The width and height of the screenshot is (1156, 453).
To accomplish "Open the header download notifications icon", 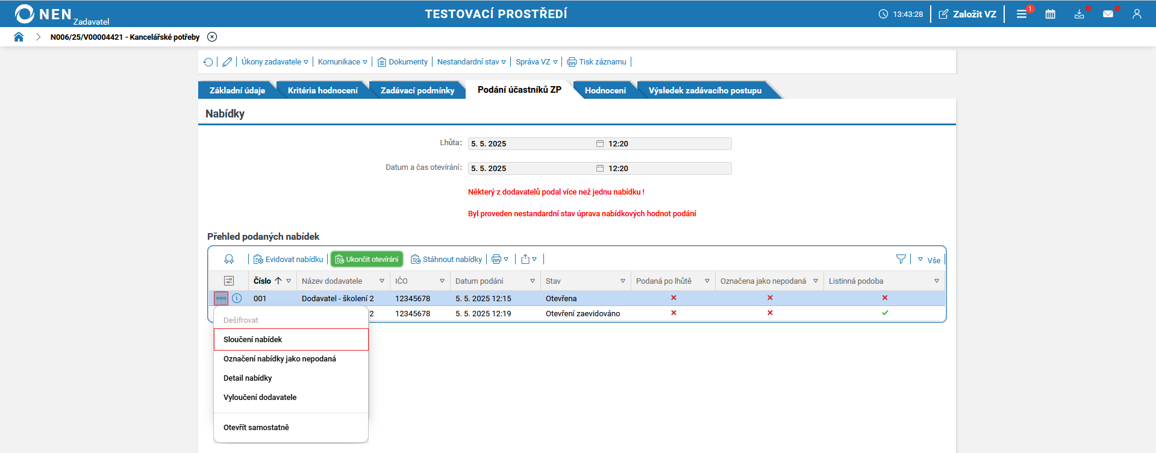I will point(1079,14).
